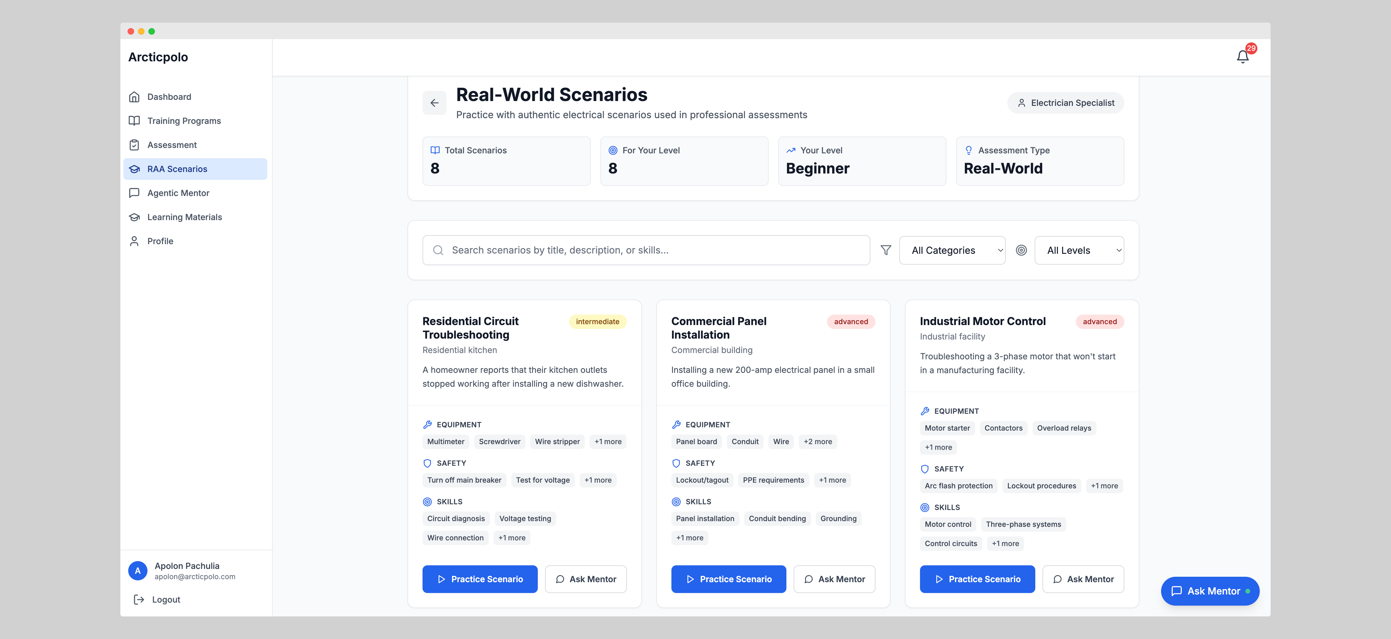Click the Assessment clipboard icon
This screenshot has height=639, width=1391.
135,145
